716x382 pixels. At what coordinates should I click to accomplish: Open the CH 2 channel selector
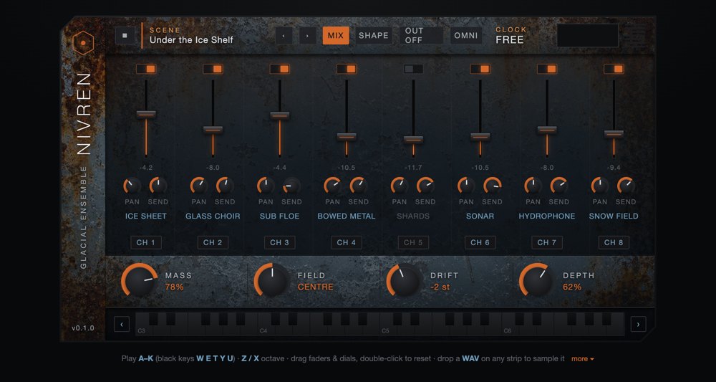[x=213, y=243]
